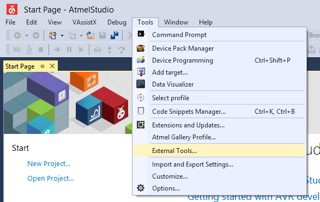This screenshot has height=202, width=320.
Task: Open the Debug menu
Action: coord(117,22)
